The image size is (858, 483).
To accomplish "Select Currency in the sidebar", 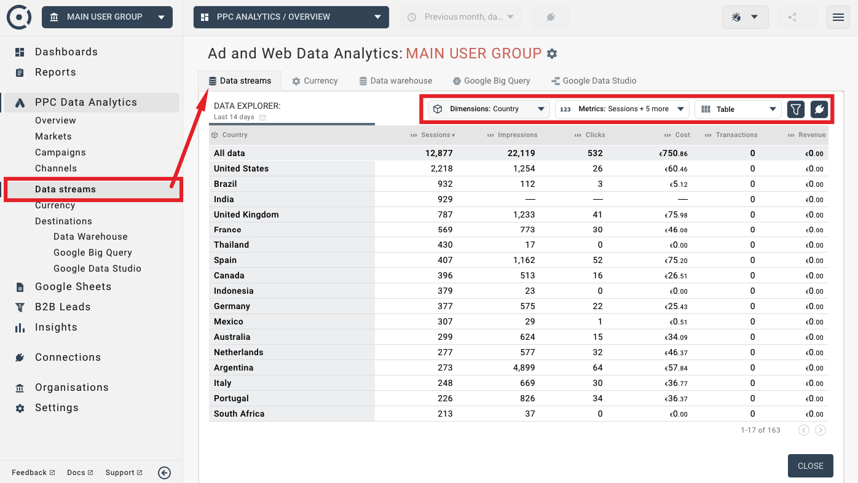I will [x=55, y=205].
